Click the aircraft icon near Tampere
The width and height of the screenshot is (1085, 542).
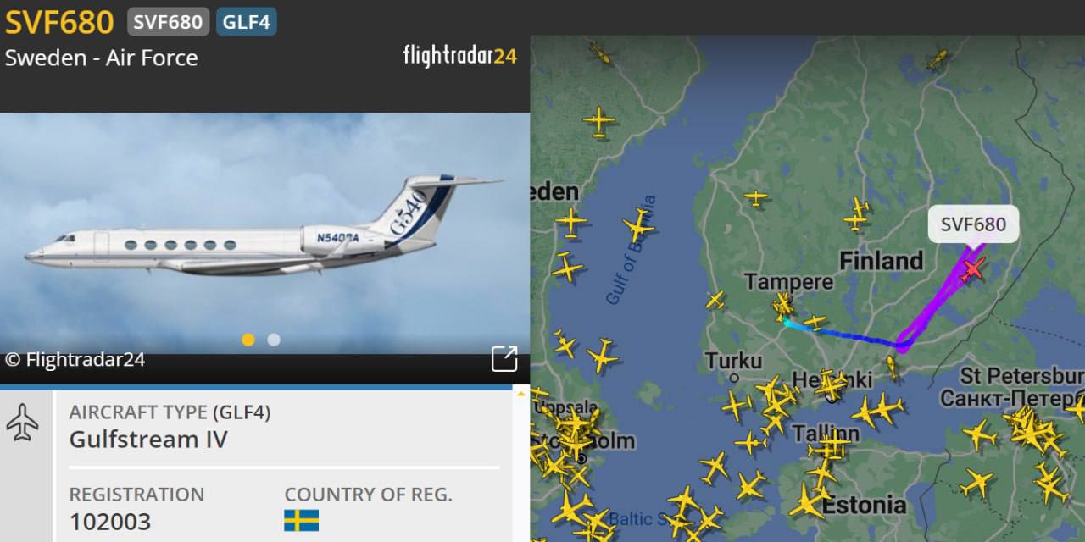782,304
